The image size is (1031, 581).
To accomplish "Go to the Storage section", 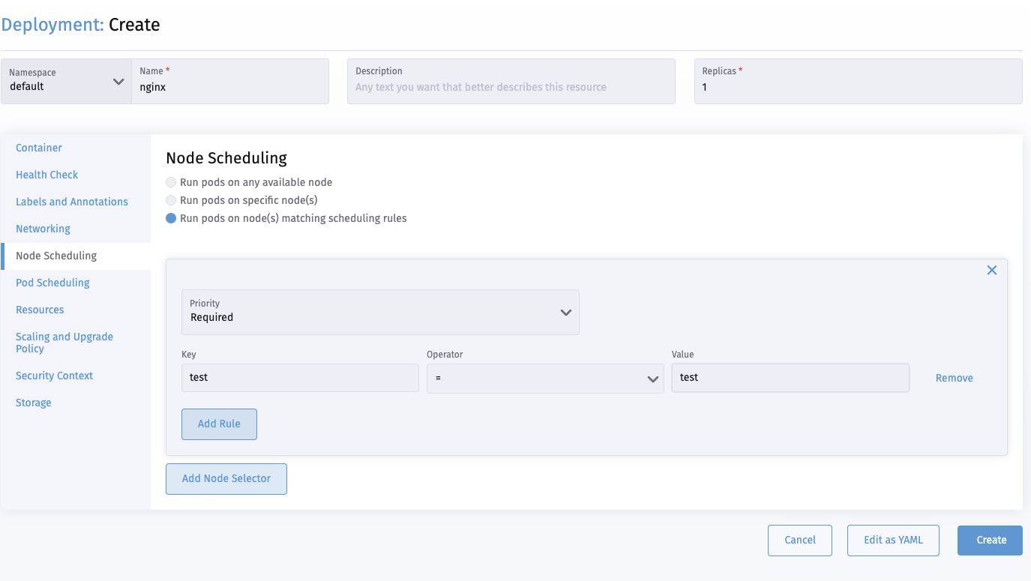I will [x=33, y=403].
